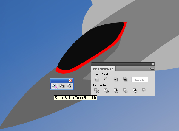Close the Pathfinder panel
179x131 pixels.
point(153,64)
